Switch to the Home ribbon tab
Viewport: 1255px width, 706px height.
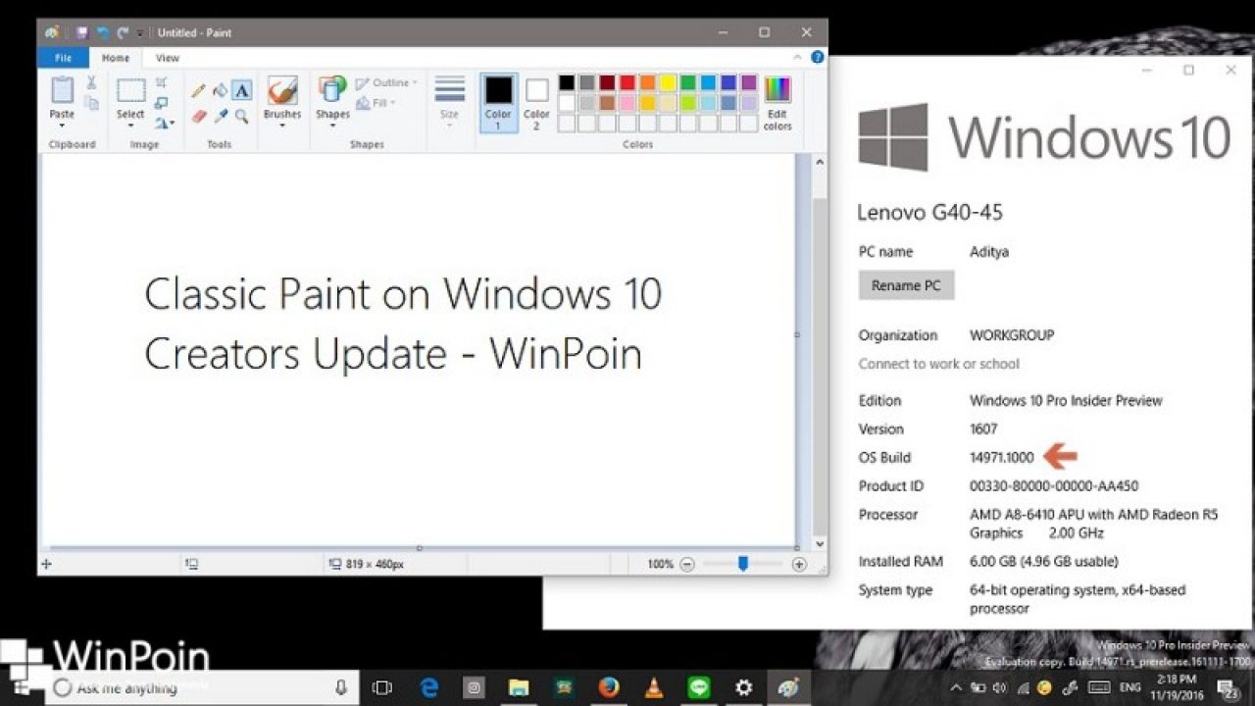116,58
